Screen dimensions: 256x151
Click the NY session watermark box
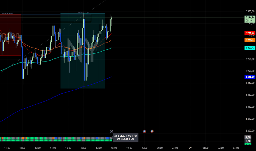pos(83,51)
